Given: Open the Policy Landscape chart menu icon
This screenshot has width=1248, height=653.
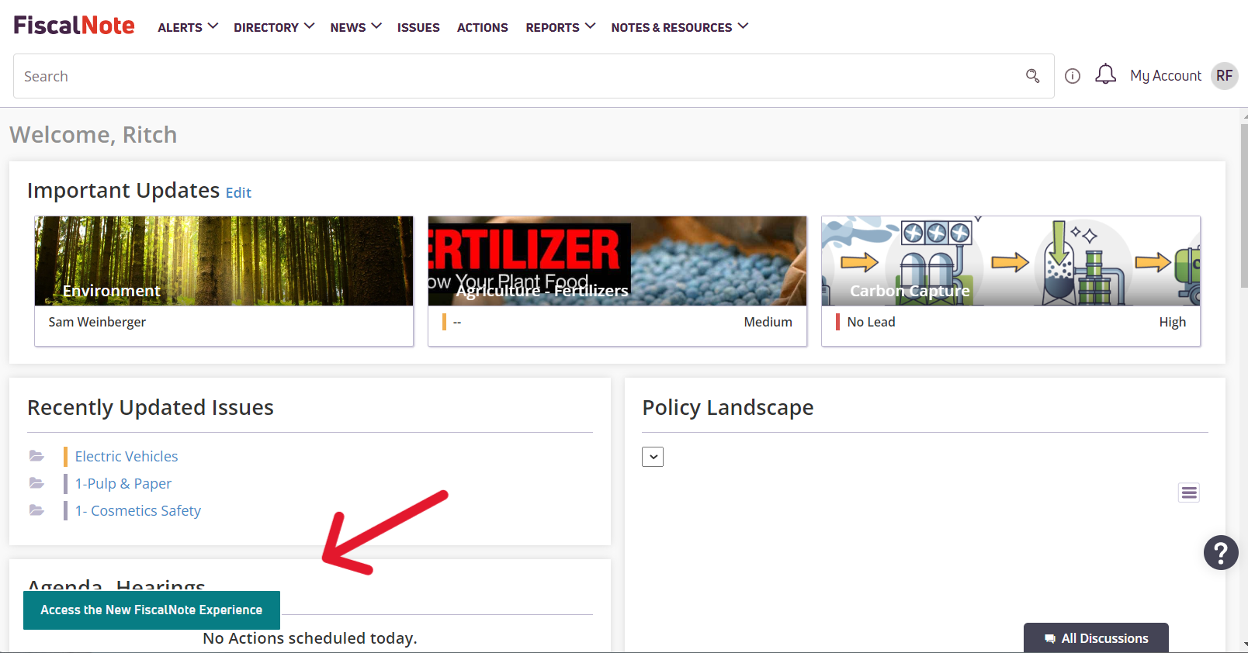Looking at the screenshot, I should (1189, 492).
